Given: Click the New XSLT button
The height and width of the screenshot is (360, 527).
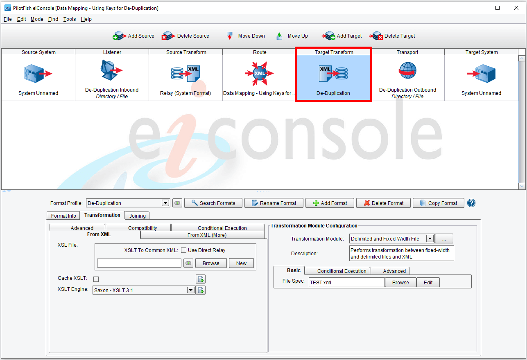Looking at the screenshot, I should (241, 263).
